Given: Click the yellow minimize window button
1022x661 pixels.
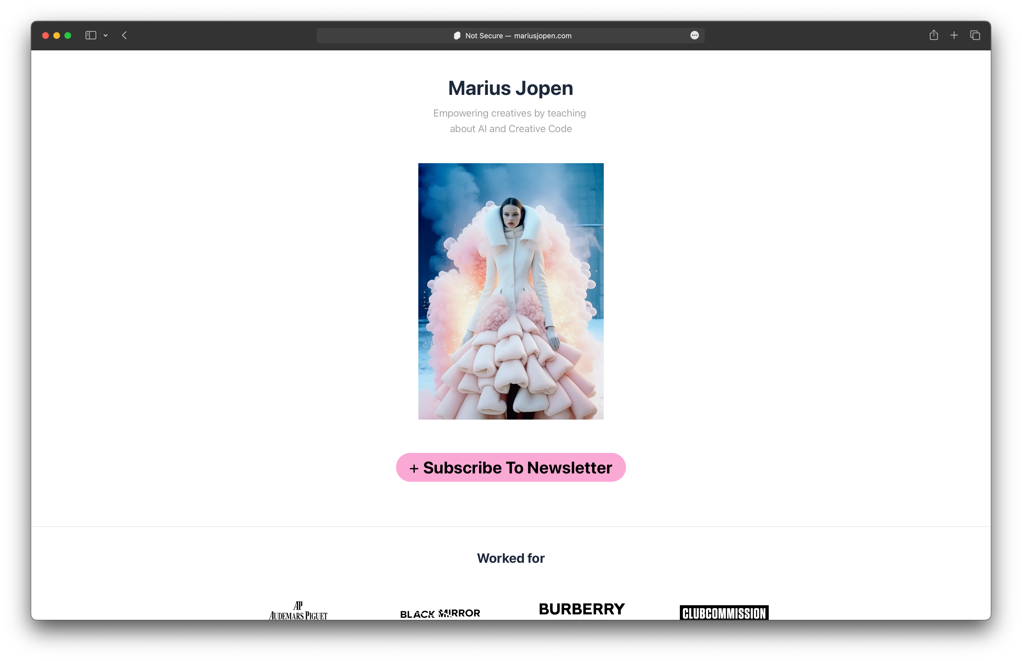Looking at the screenshot, I should click(x=57, y=36).
